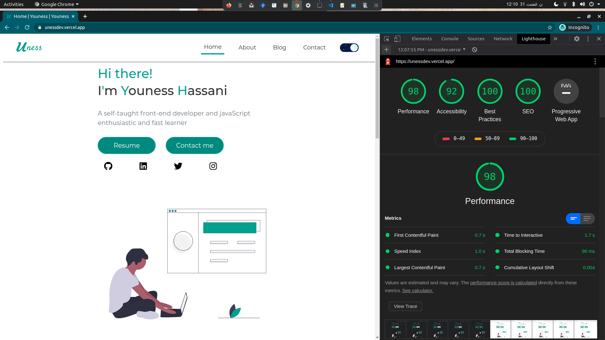Screen dimensions: 605x340
Task: Switch metrics to expanded view
Action: [587, 218]
